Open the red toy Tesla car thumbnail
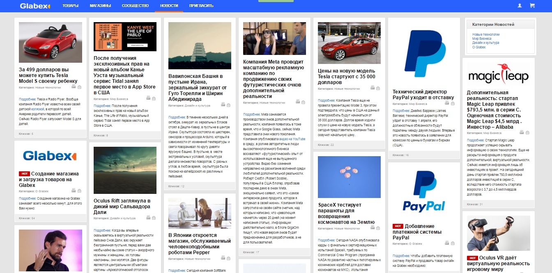552x273 pixels. 50,43
